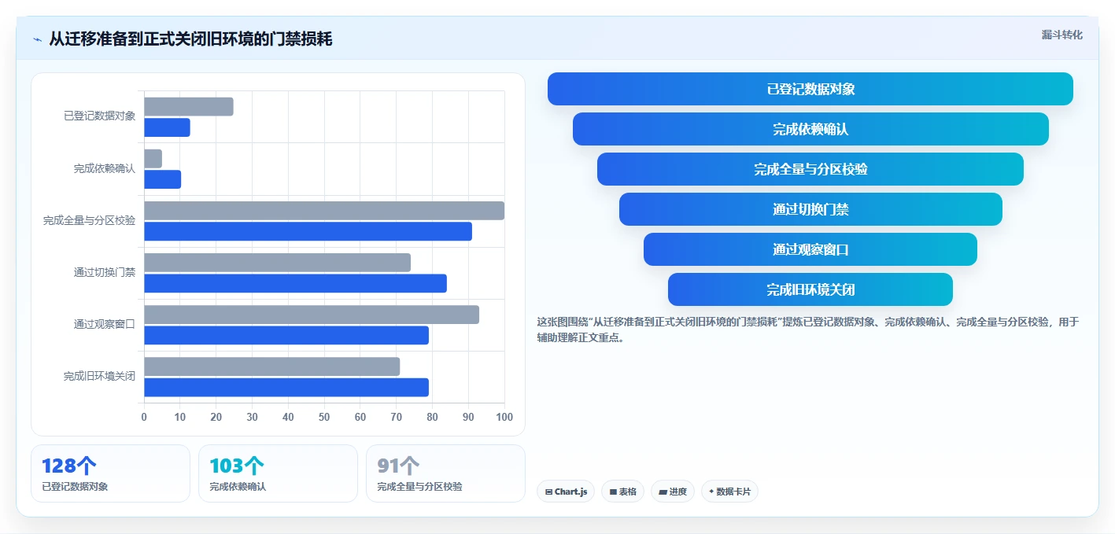1115x534 pixels.
Task: Click the 表格 tag chip
Action: (x=622, y=492)
